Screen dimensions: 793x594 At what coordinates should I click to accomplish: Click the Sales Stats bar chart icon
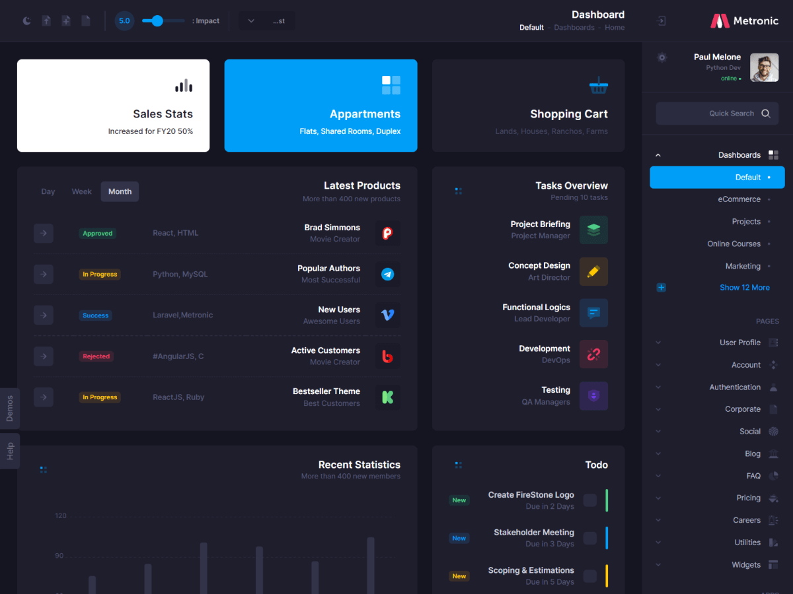184,85
